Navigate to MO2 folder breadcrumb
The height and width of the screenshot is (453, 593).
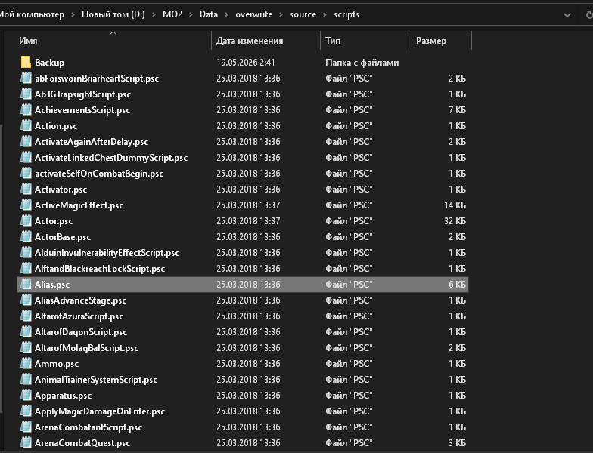point(172,14)
